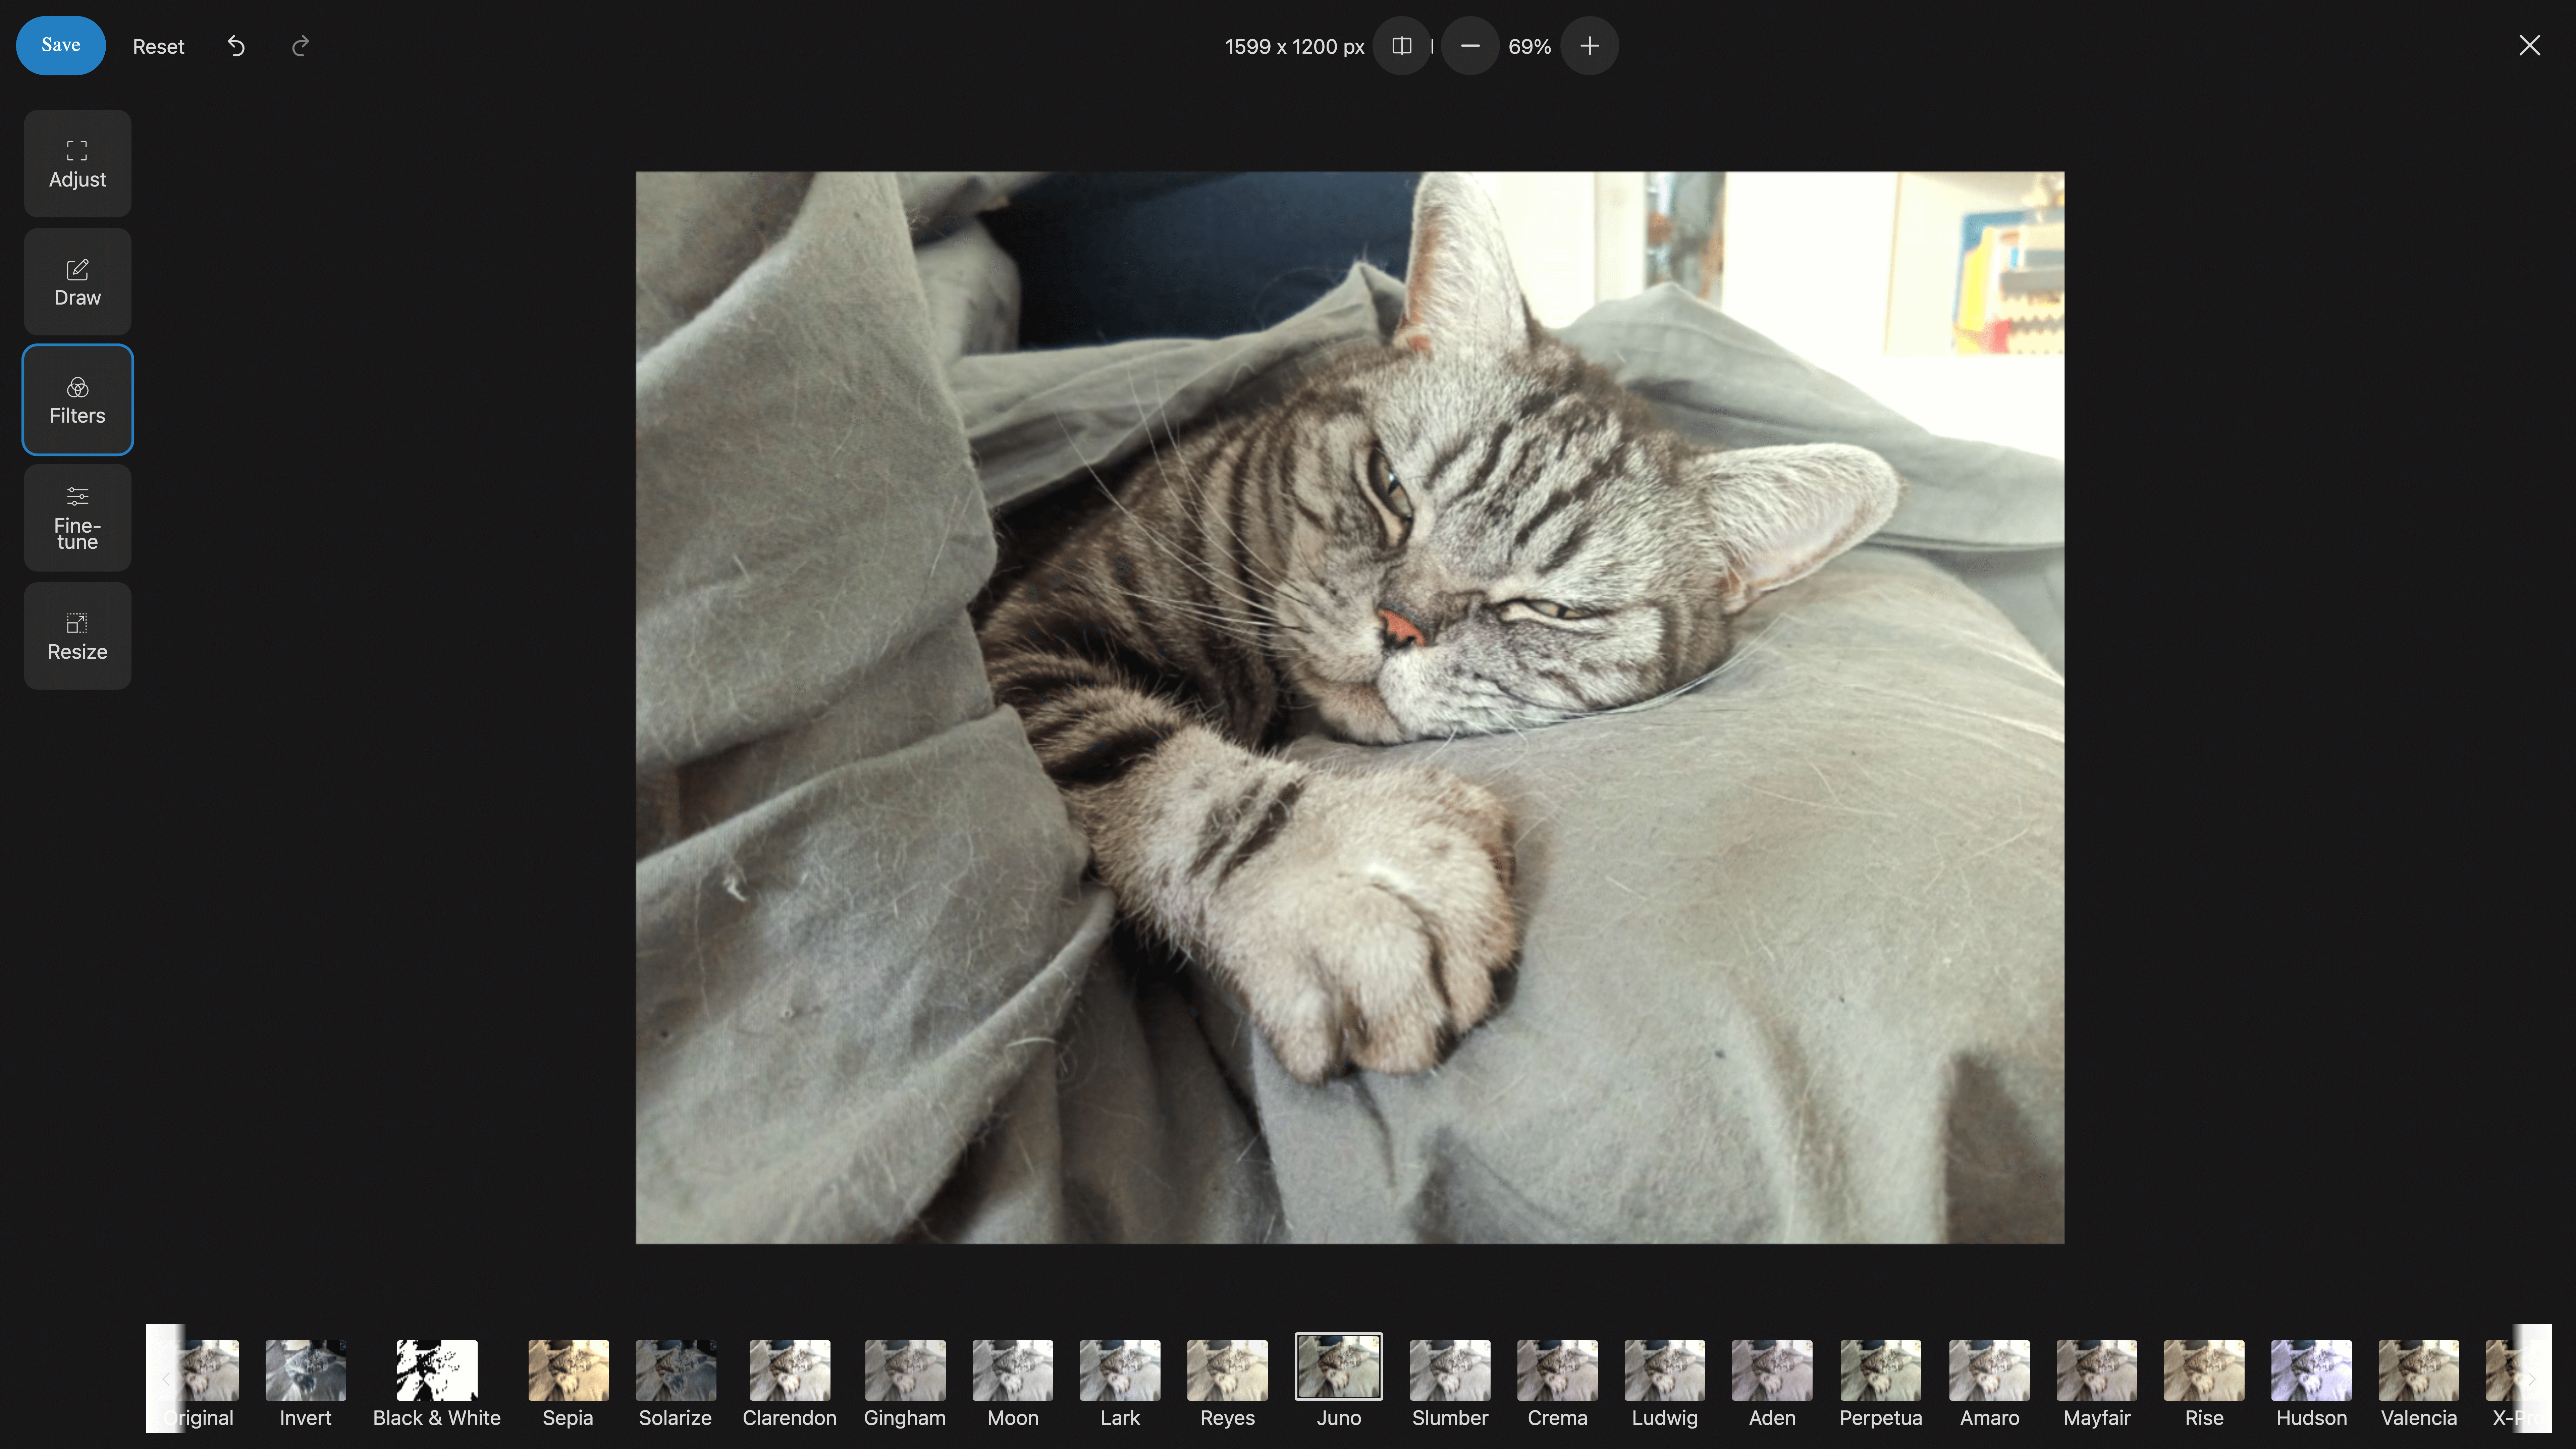Open the Fine-tune sliders tab
2576x1449 pixels.
click(x=77, y=518)
